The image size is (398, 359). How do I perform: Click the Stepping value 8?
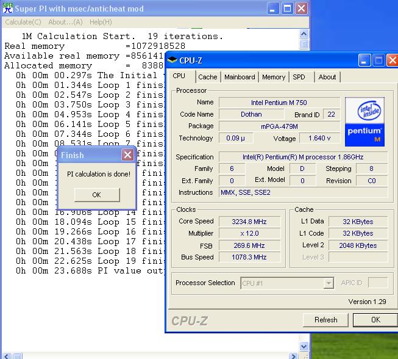tap(372, 169)
